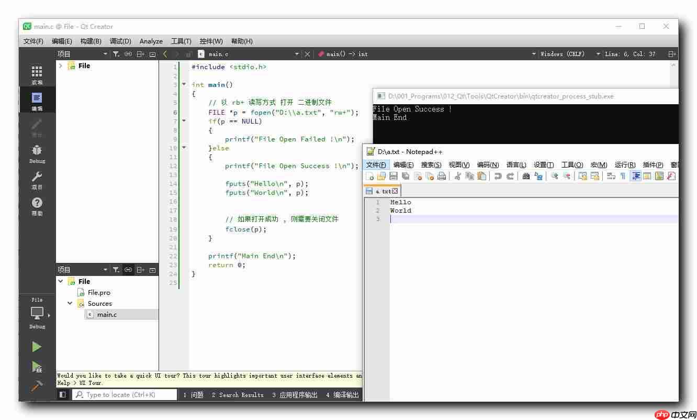Split the editor using the top-right icon
Screen dimensions: 697x420
(672, 54)
